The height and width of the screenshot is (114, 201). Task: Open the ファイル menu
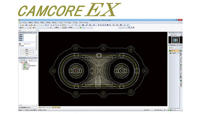point(24,22)
